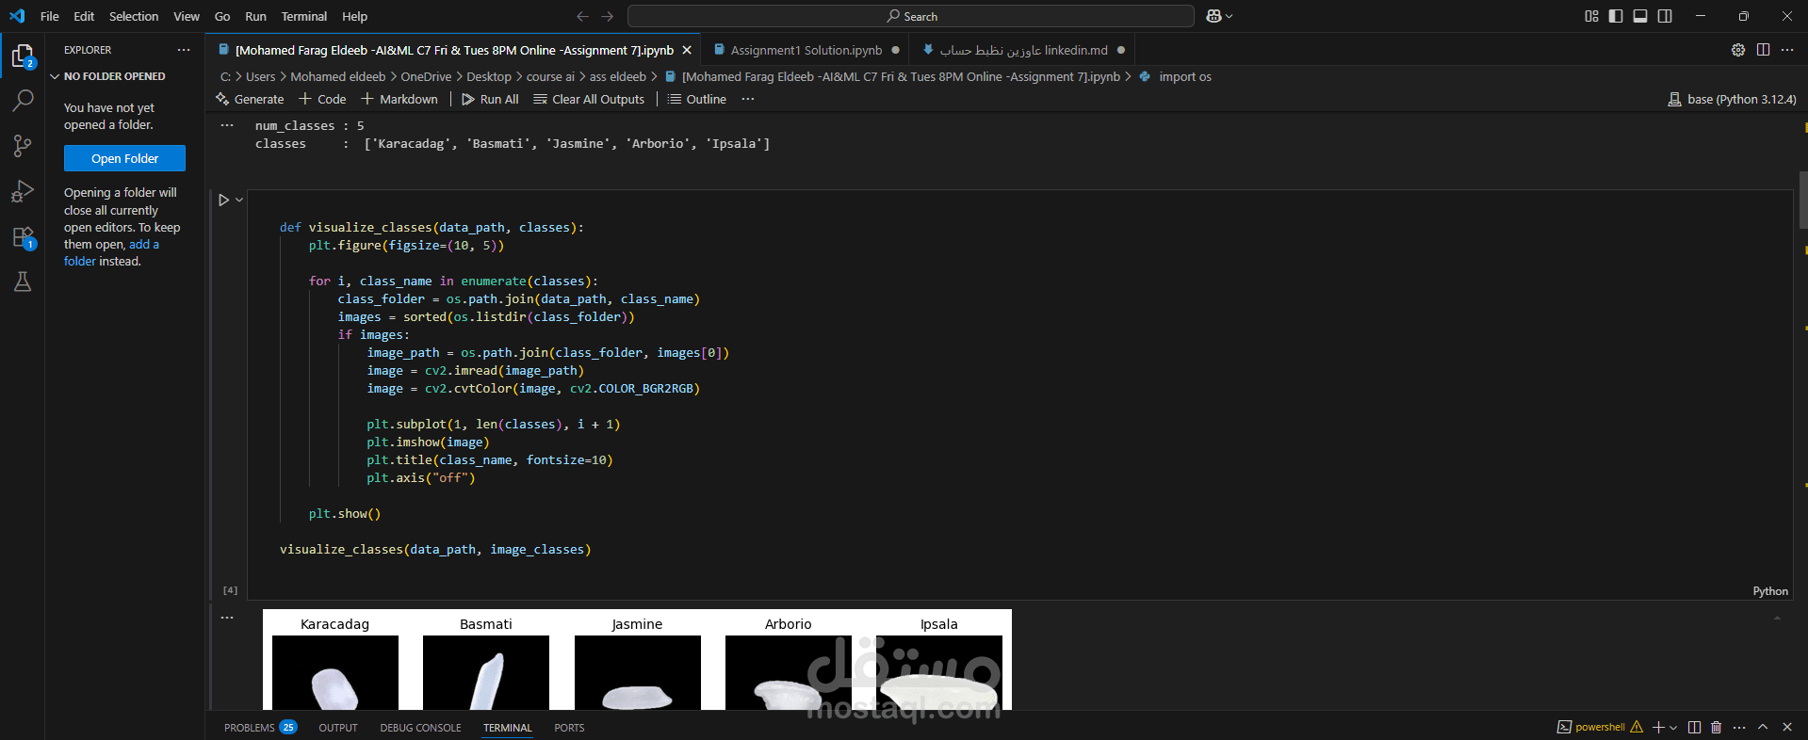Viewport: 1808px width, 740px height.
Task: Split the editor to the right
Action: click(x=1763, y=50)
